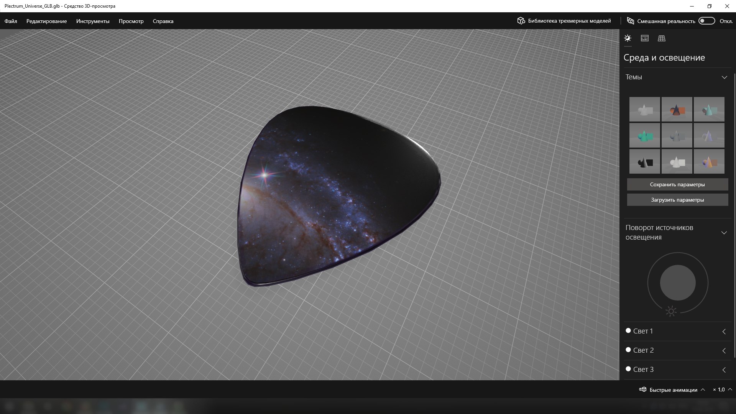The image size is (736, 414).
Task: Select the white shapes bottom theme thumbnail
Action: (677, 161)
